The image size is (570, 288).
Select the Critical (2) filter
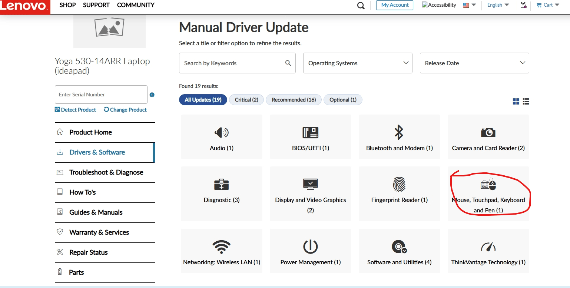click(x=246, y=100)
